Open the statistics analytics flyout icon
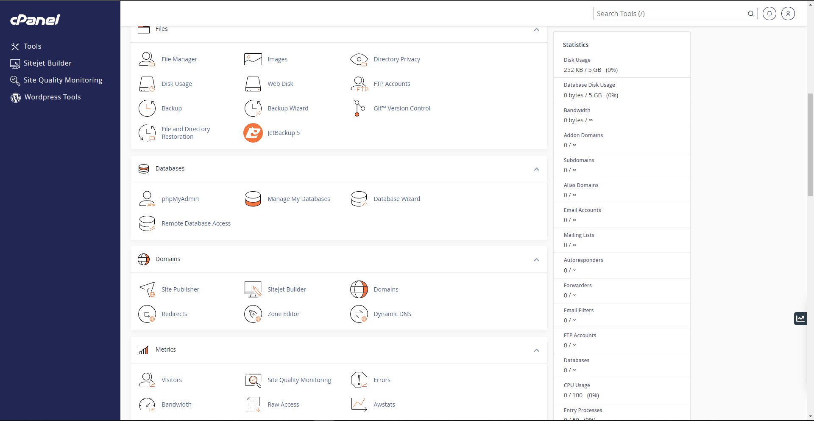Screen dimensions: 814x421 tap(800, 318)
